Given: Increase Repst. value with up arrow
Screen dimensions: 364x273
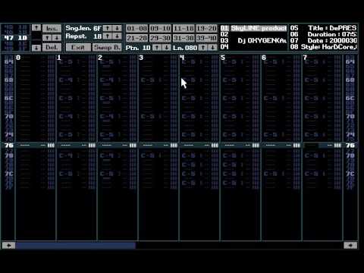Looking at the screenshot, I should point(108,36).
